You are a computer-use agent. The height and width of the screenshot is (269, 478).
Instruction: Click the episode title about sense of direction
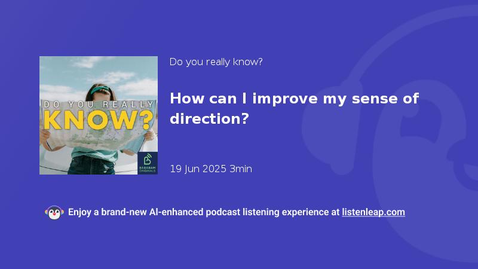[294, 109]
